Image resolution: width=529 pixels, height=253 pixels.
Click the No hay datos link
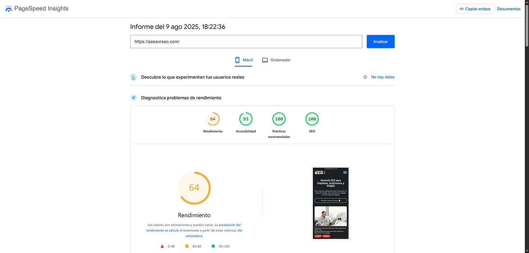pyautogui.click(x=383, y=77)
